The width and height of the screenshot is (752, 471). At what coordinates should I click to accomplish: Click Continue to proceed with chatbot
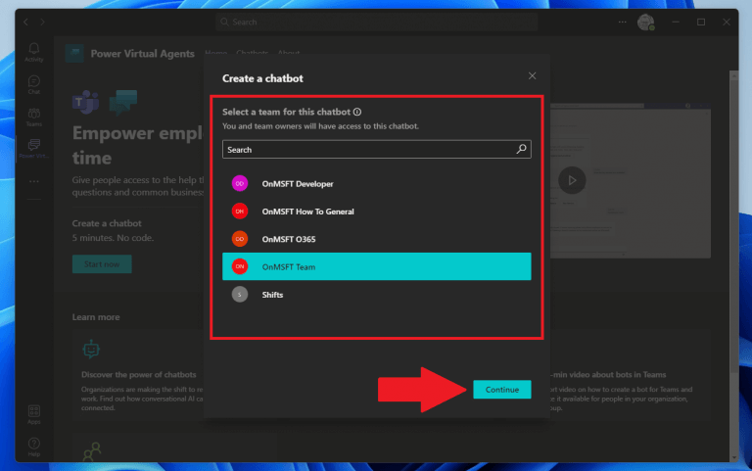tap(501, 390)
